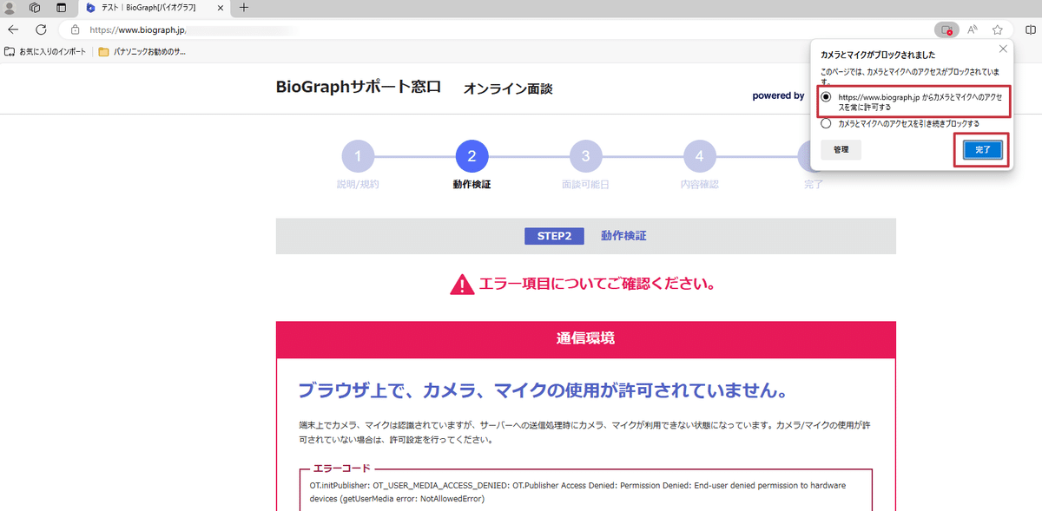The image size is (1042, 511).
Task: Click step 1 説明/規約 circle
Action: point(358,157)
